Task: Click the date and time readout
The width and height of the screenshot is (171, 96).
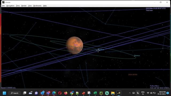Action: pyautogui.click(x=156, y=8)
